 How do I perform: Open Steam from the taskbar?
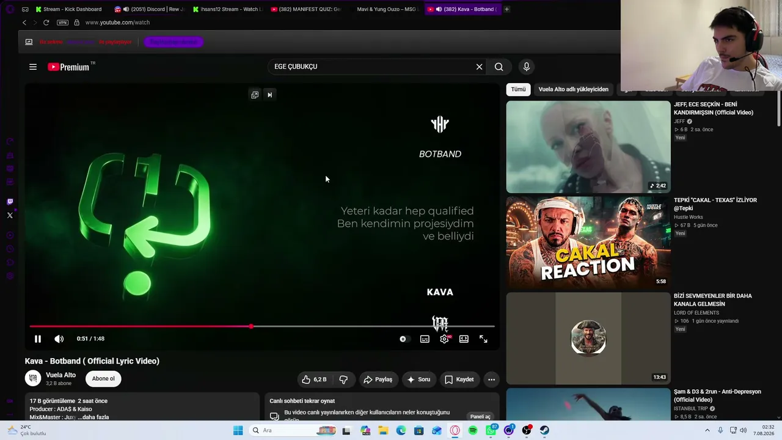(544, 430)
